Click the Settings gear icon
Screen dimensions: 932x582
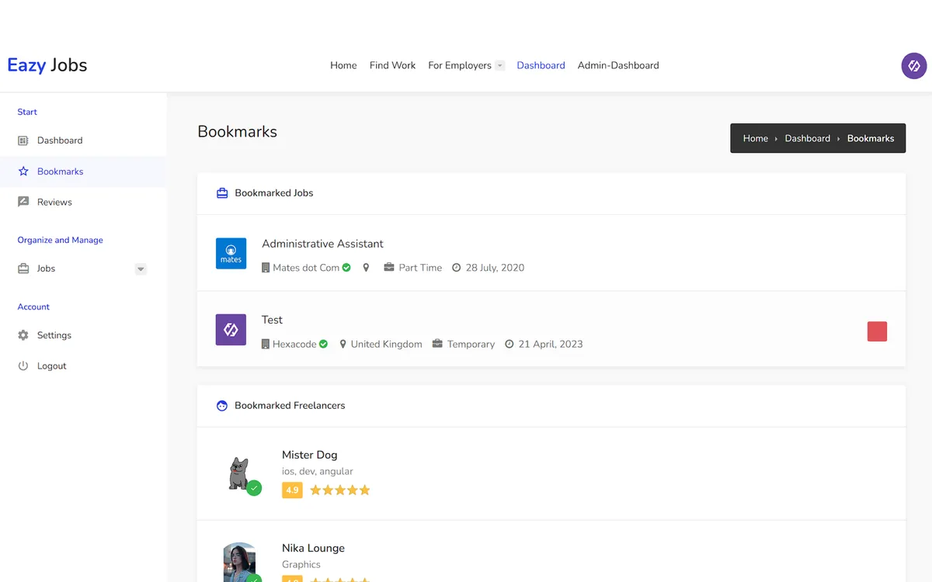23,335
